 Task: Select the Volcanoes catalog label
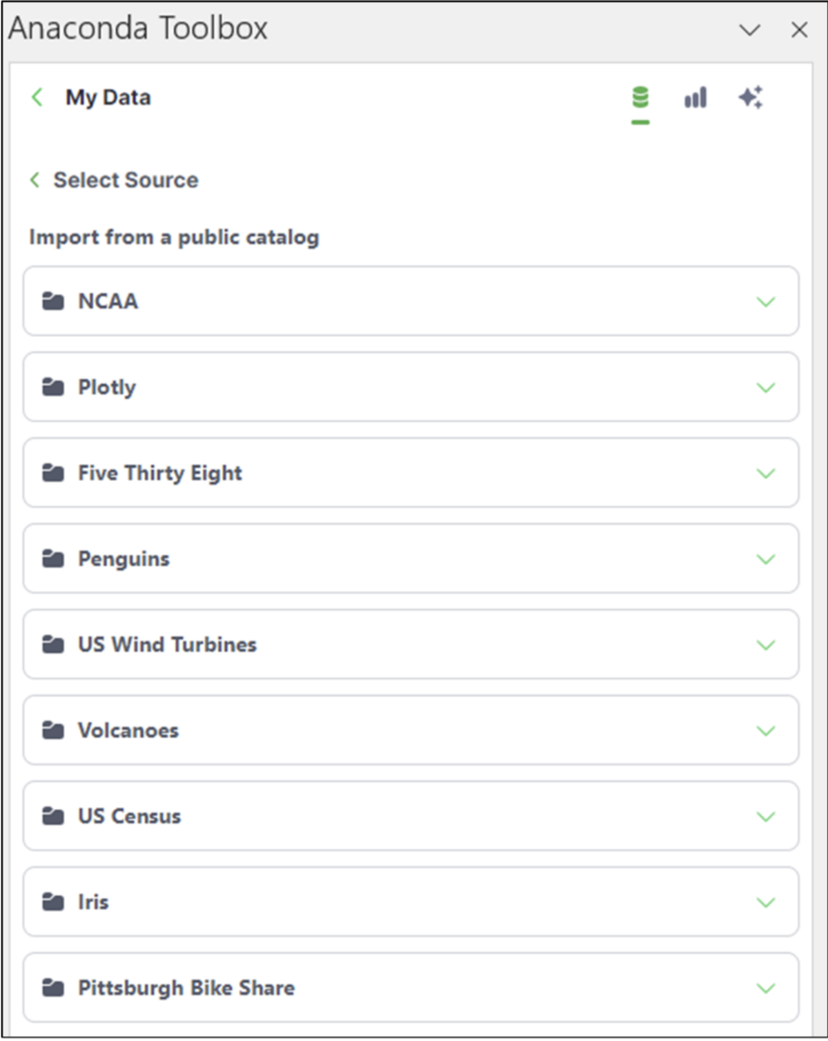[x=128, y=730]
